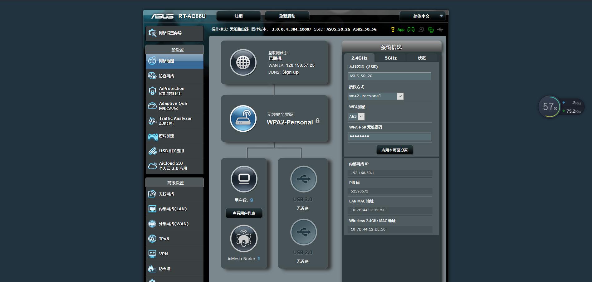Click the USB 3.0 port icon
Viewport: 592px width, 282px height.
pyautogui.click(x=303, y=179)
